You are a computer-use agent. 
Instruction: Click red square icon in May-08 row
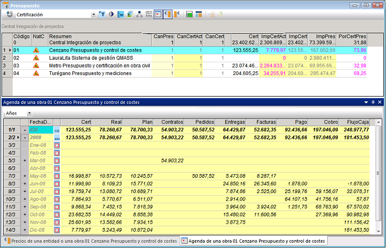(x=57, y=176)
